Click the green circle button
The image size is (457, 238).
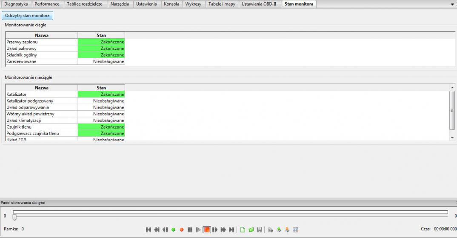[174, 230]
